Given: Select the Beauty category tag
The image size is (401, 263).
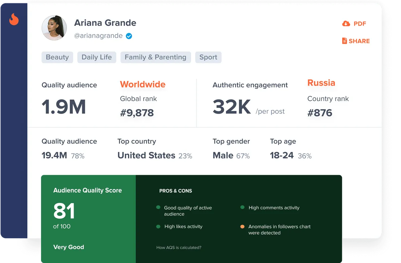Looking at the screenshot, I should (57, 57).
